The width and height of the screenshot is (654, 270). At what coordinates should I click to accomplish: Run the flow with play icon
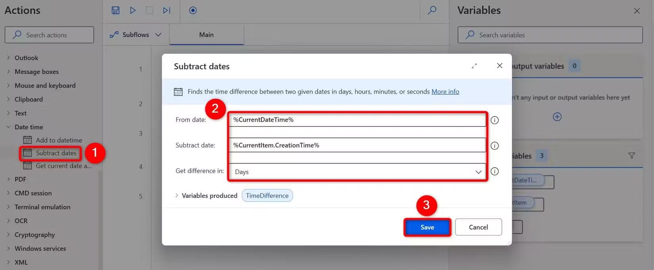pyautogui.click(x=133, y=10)
